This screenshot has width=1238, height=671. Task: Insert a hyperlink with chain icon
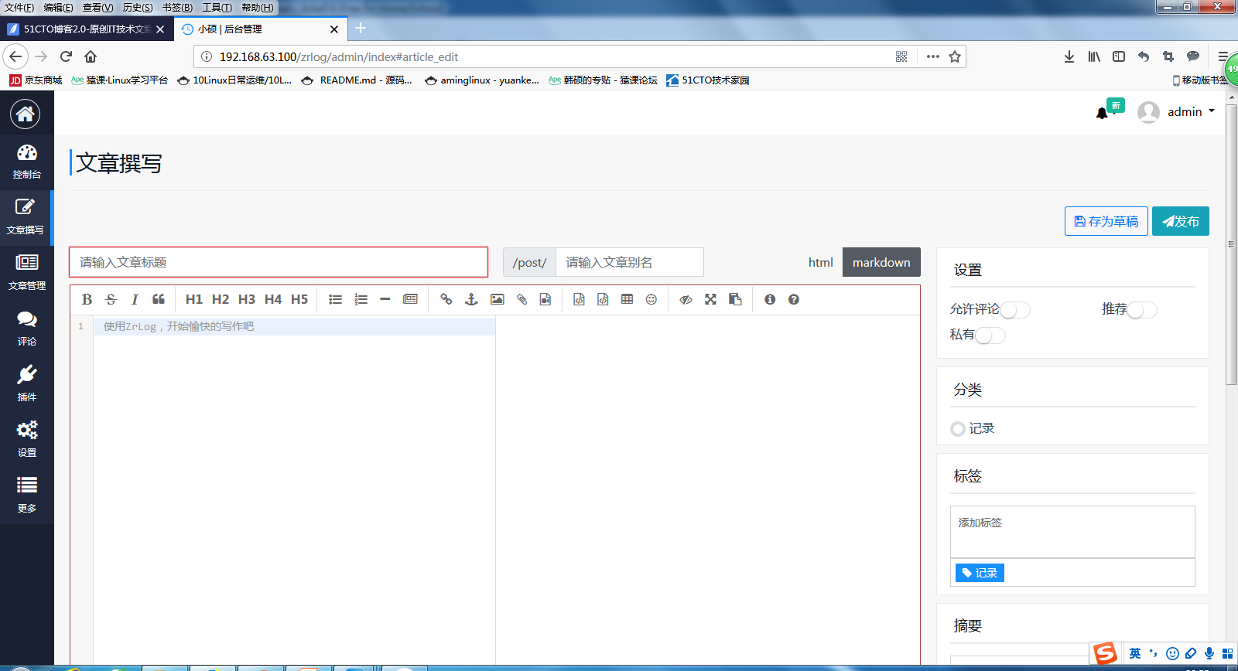[x=446, y=299]
